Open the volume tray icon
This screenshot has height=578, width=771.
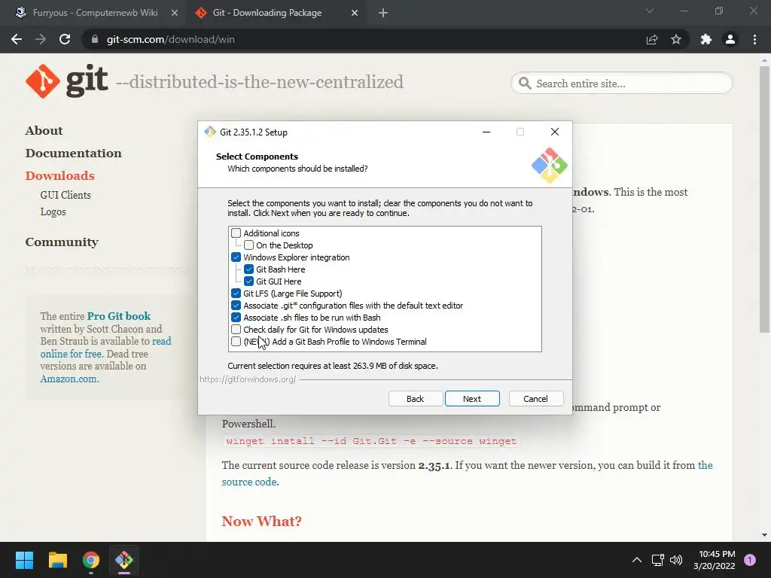(x=677, y=560)
